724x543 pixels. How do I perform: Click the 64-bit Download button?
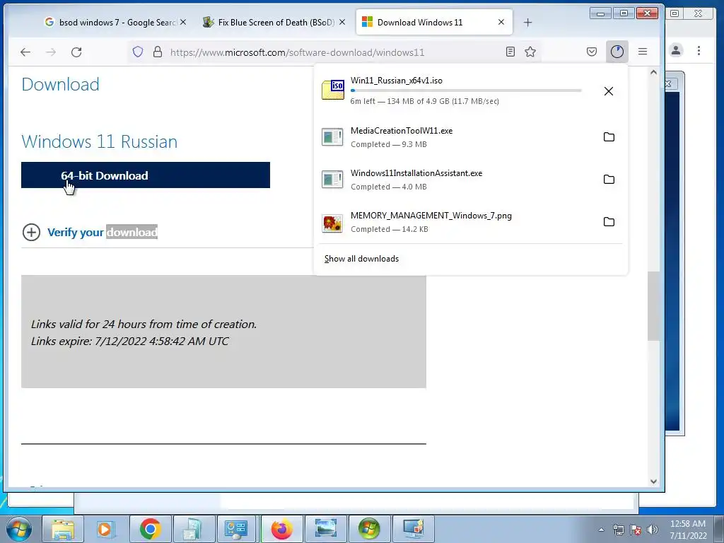[x=146, y=175]
